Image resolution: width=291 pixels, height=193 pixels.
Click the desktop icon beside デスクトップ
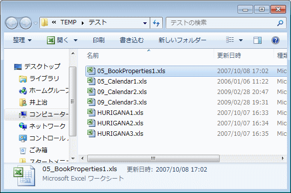pyautogui.click(x=18, y=67)
